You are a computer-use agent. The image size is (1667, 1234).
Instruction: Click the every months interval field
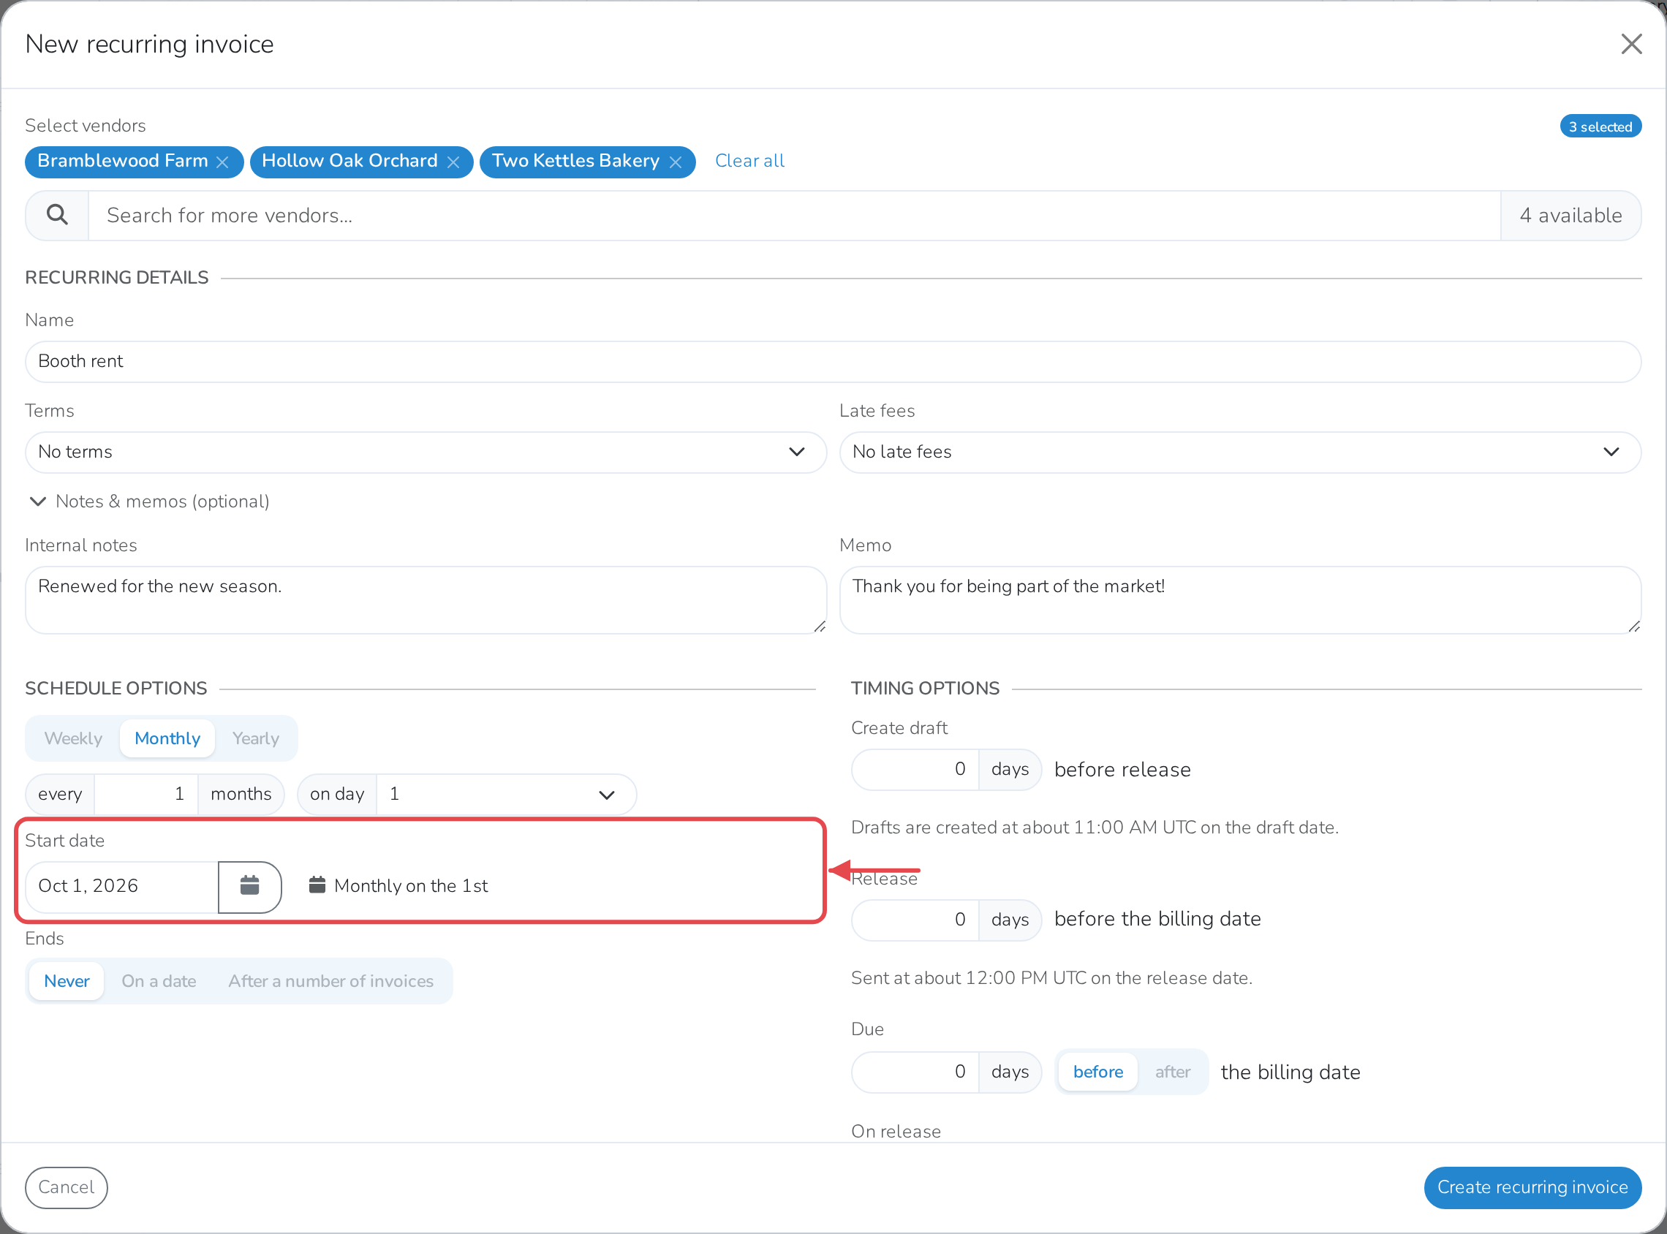(145, 793)
